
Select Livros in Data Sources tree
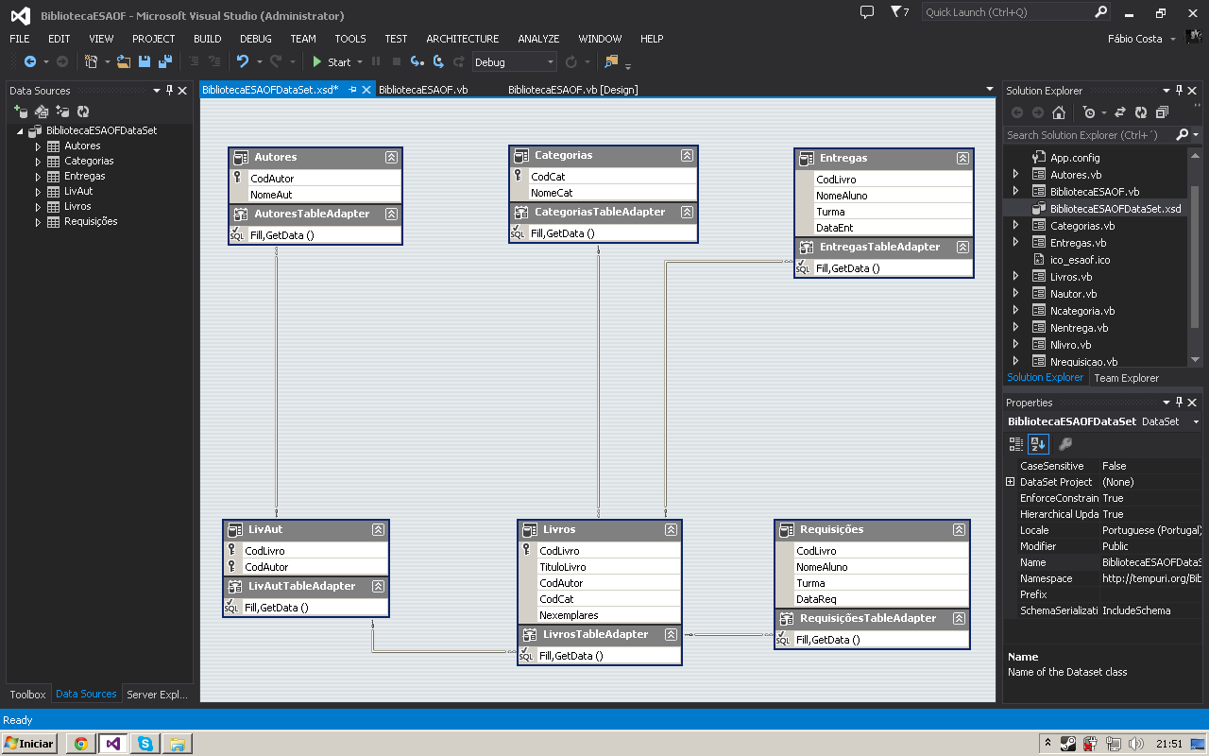pos(77,206)
